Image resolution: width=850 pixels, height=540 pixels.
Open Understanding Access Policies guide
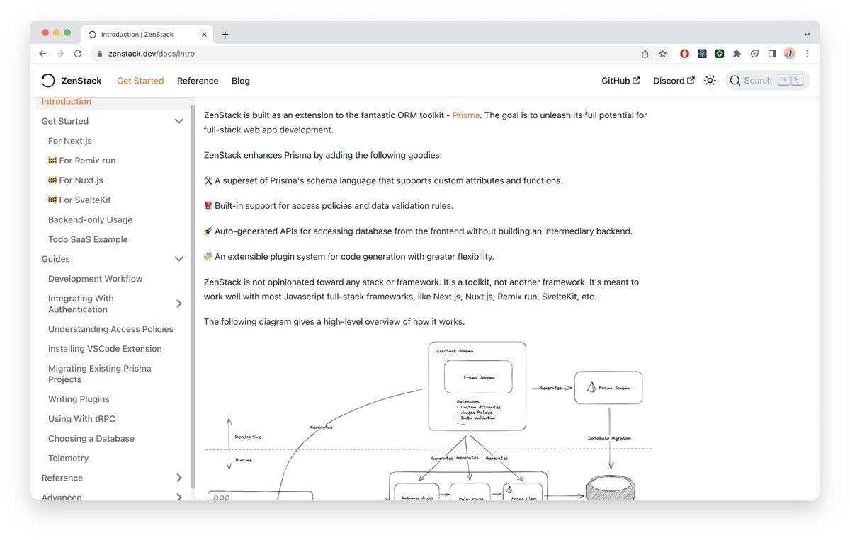click(x=110, y=329)
